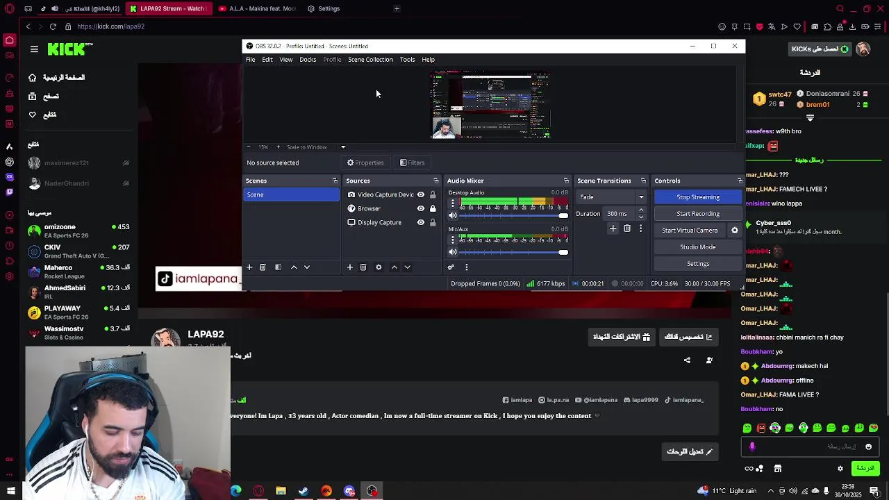Image resolution: width=889 pixels, height=500 pixels.
Task: Open OBS Settings from Controls
Action: coord(698,264)
